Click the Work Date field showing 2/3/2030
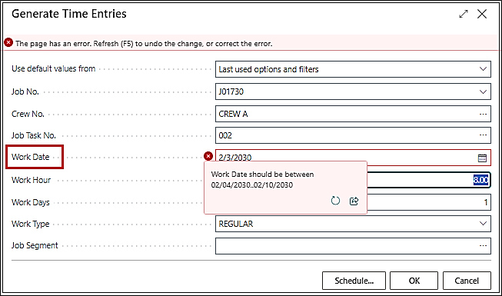Viewport: 502px width, 296px height. pyautogui.click(x=353, y=158)
